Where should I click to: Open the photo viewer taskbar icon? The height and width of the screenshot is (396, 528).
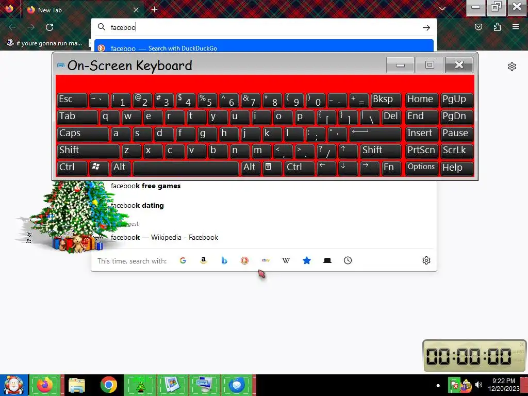coord(172,385)
